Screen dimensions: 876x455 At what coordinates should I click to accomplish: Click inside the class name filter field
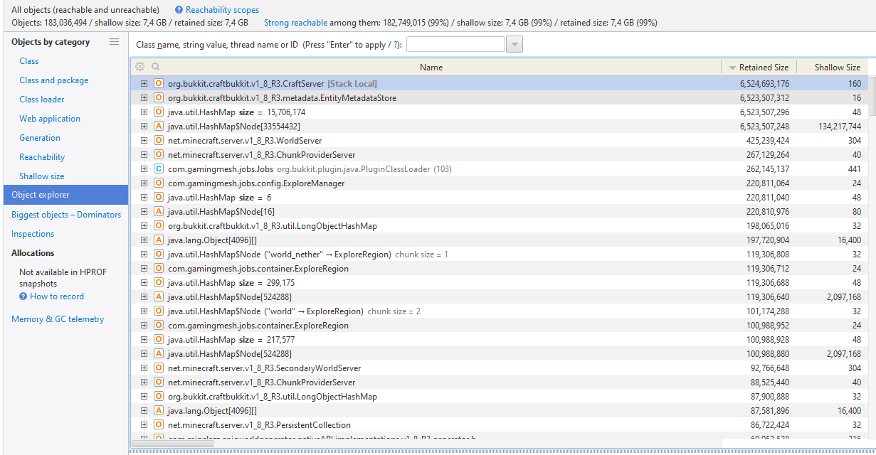coord(455,43)
